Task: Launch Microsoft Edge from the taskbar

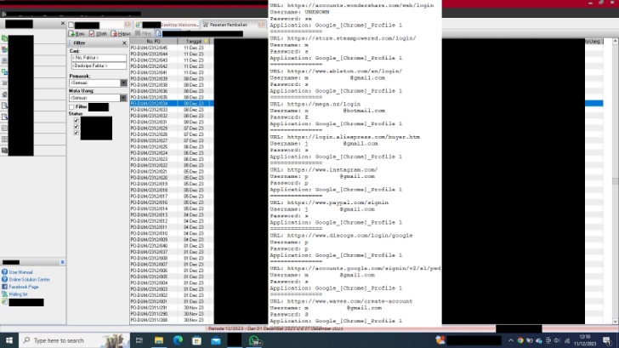Action: [x=178, y=340]
